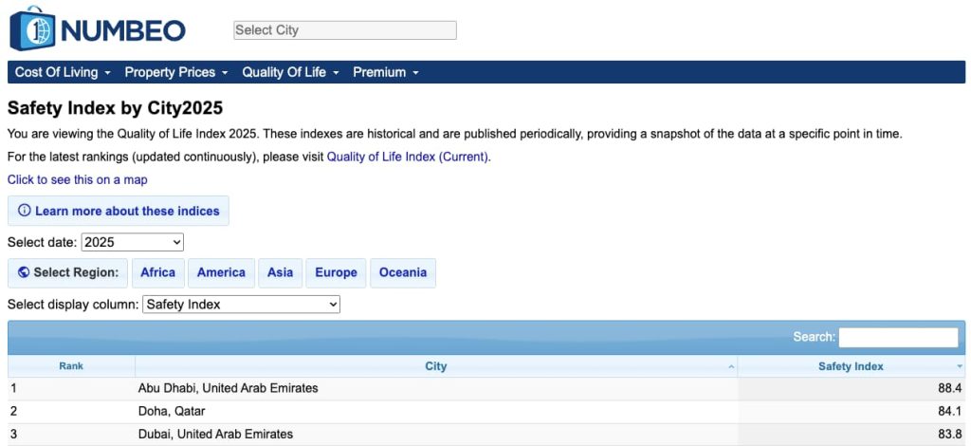
Task: Expand the Quality Of Life menu
Action: pyautogui.click(x=290, y=72)
